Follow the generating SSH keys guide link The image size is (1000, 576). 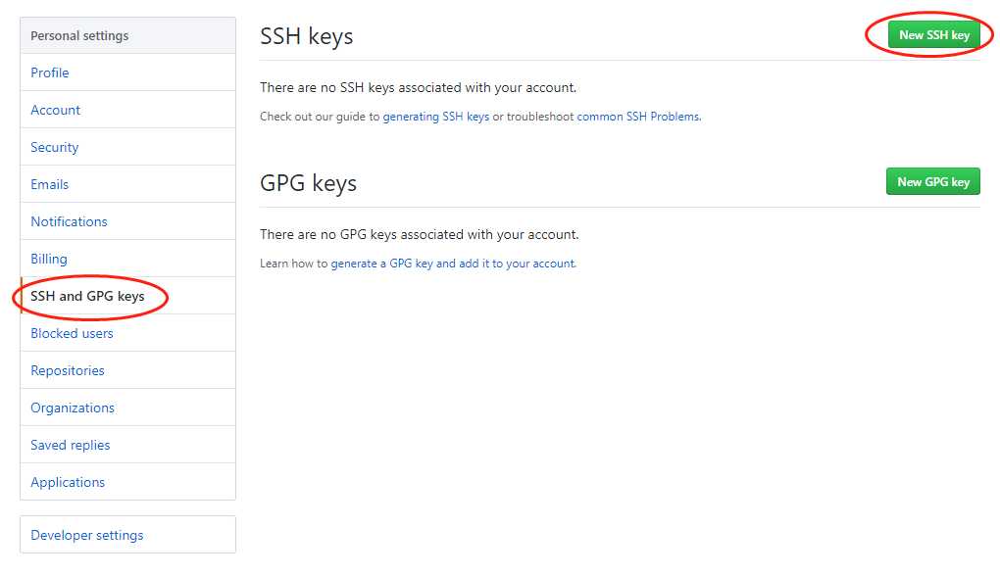[435, 117]
